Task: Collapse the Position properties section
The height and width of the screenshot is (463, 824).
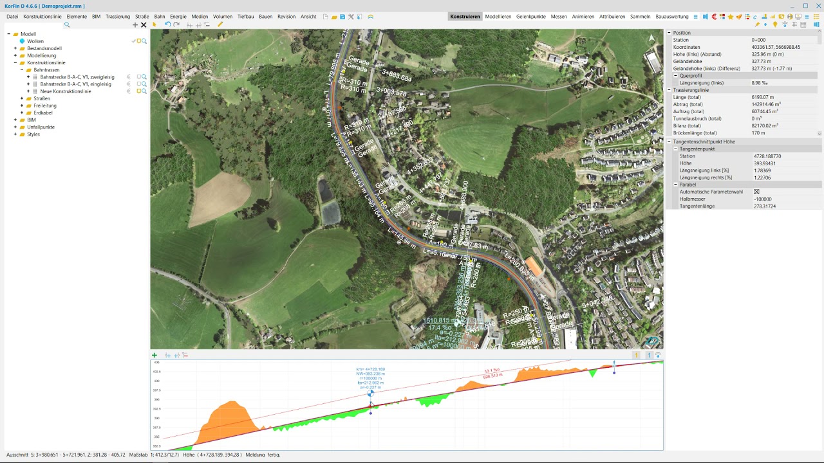Action: coord(669,33)
